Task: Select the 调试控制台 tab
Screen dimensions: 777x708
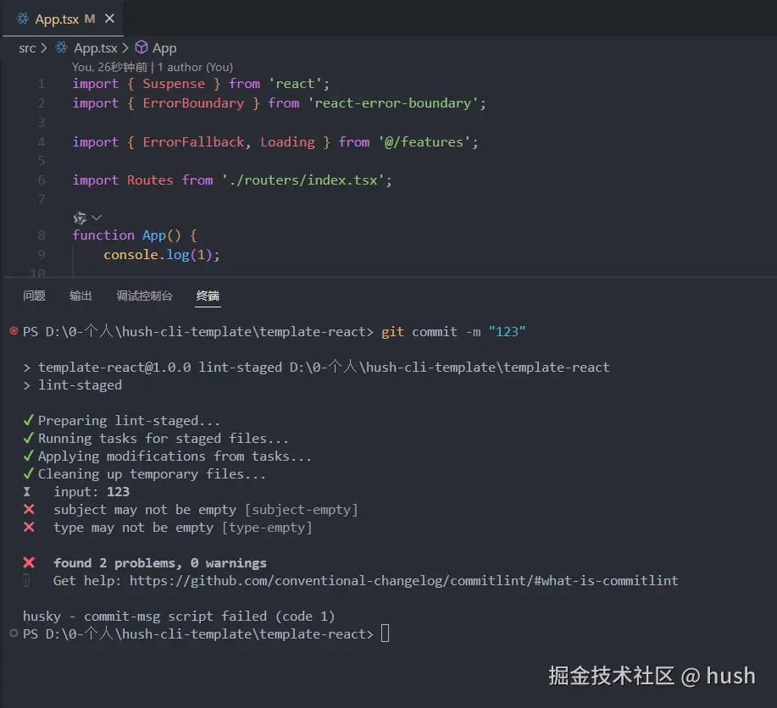Action: (144, 296)
